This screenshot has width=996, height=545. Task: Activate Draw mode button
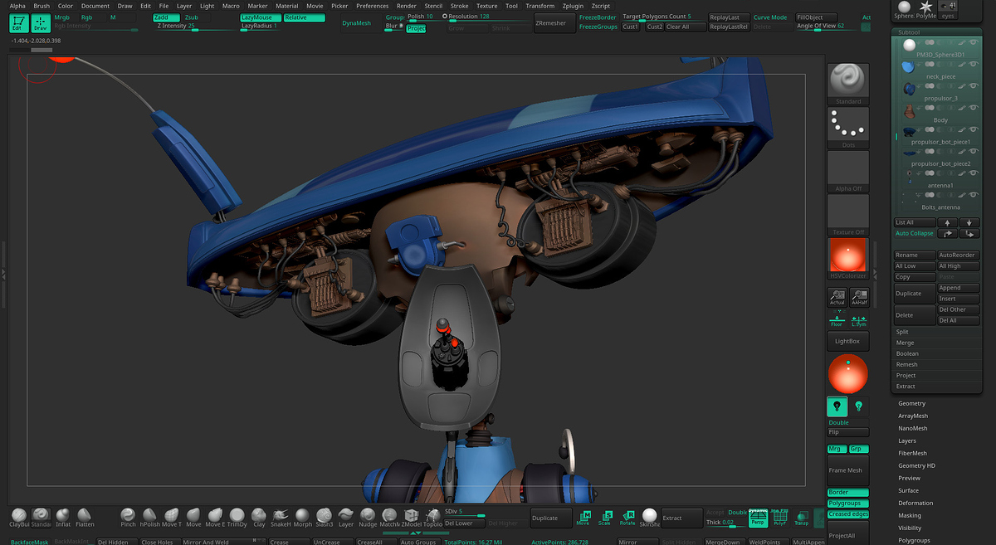click(x=41, y=23)
